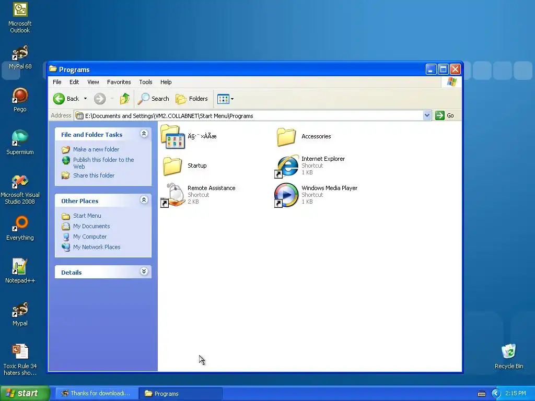Screen dimensions: 535x401
Task: Select the folder with garbled name
Action: [173, 136]
